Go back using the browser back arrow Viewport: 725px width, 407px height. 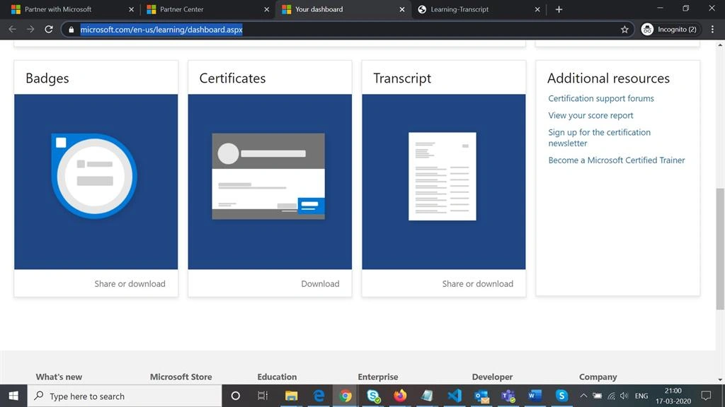click(13, 30)
